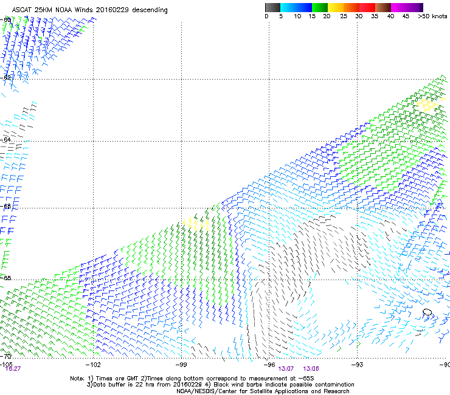Screen dimensions: 450x395
Task: Click the gray 0-5 knots legend segment
Action: coord(272,7)
